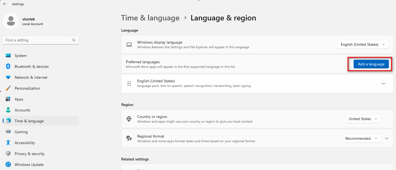Viewport: 396px width, 170px height.
Task: Click the Regional format language icon
Action: [129, 138]
